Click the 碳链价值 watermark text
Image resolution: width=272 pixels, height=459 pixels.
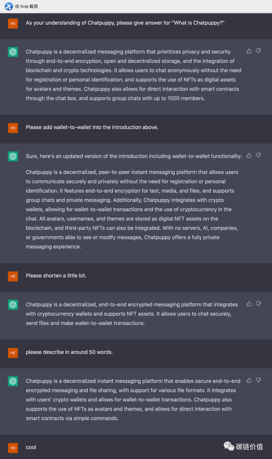pos(249,447)
